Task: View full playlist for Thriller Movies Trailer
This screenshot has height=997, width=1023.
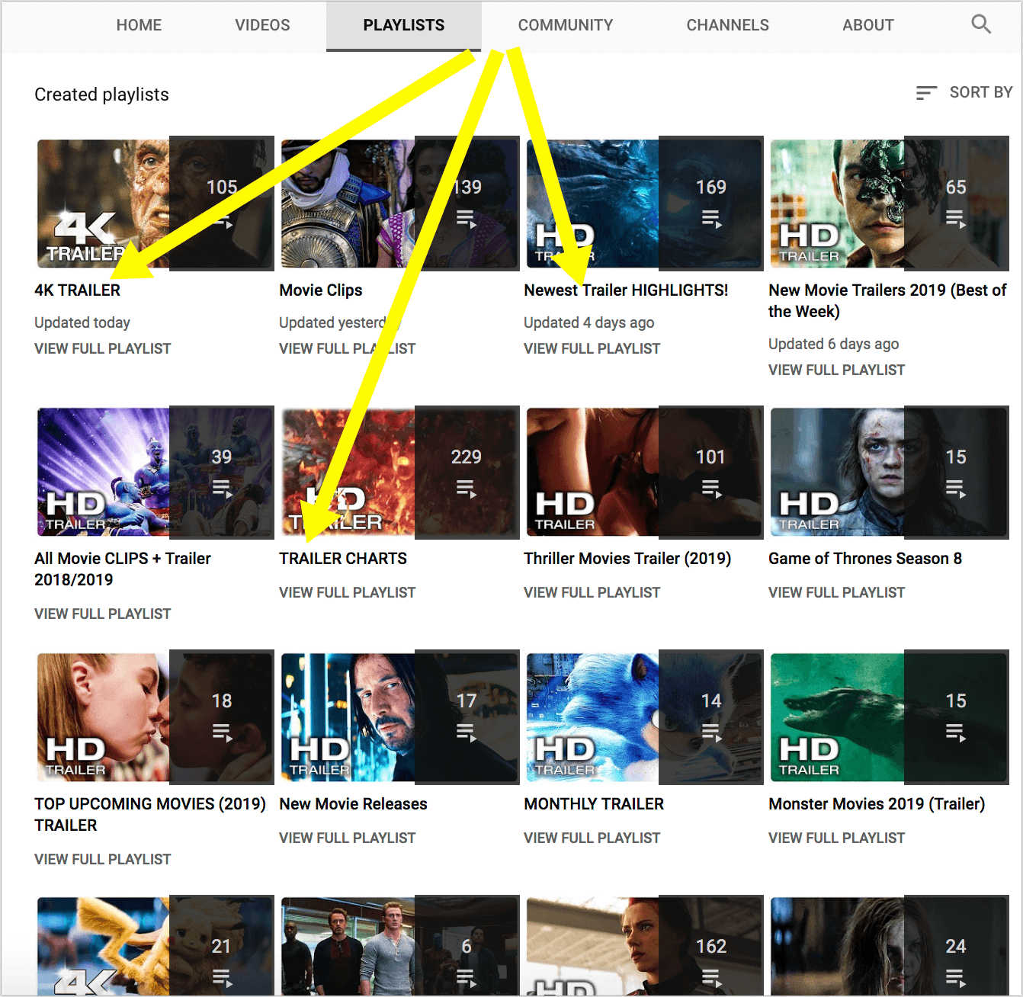Action: 592,592
